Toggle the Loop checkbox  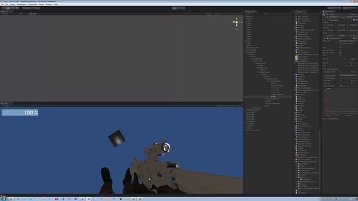[340, 55]
